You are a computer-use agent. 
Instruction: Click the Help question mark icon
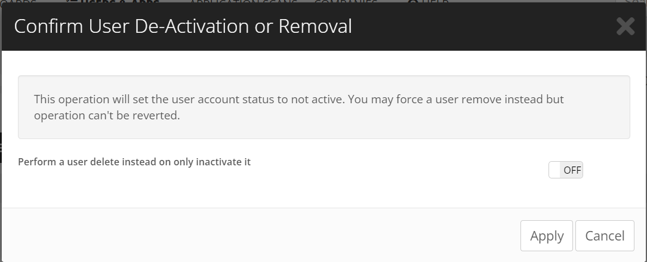[x=412, y=2]
